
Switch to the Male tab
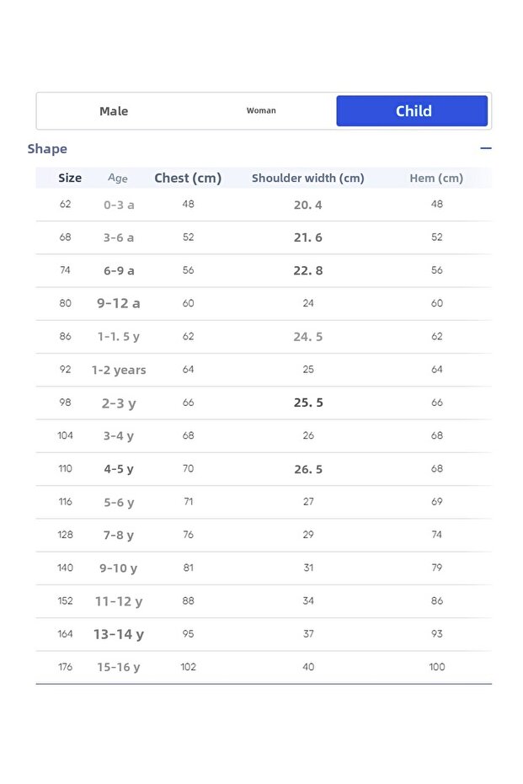[114, 111]
